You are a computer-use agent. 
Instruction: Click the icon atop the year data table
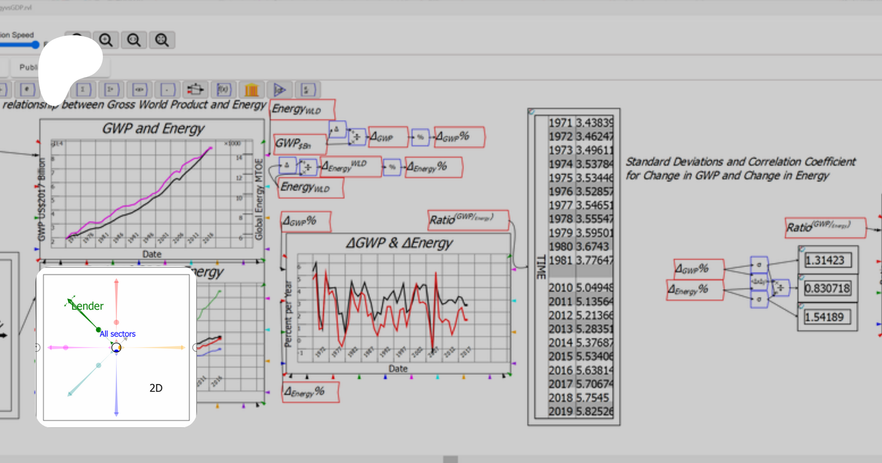[x=531, y=112]
